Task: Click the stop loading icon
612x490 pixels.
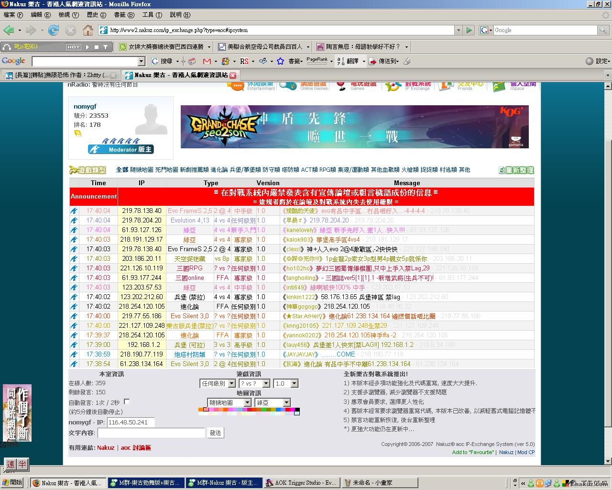Action: point(71,30)
